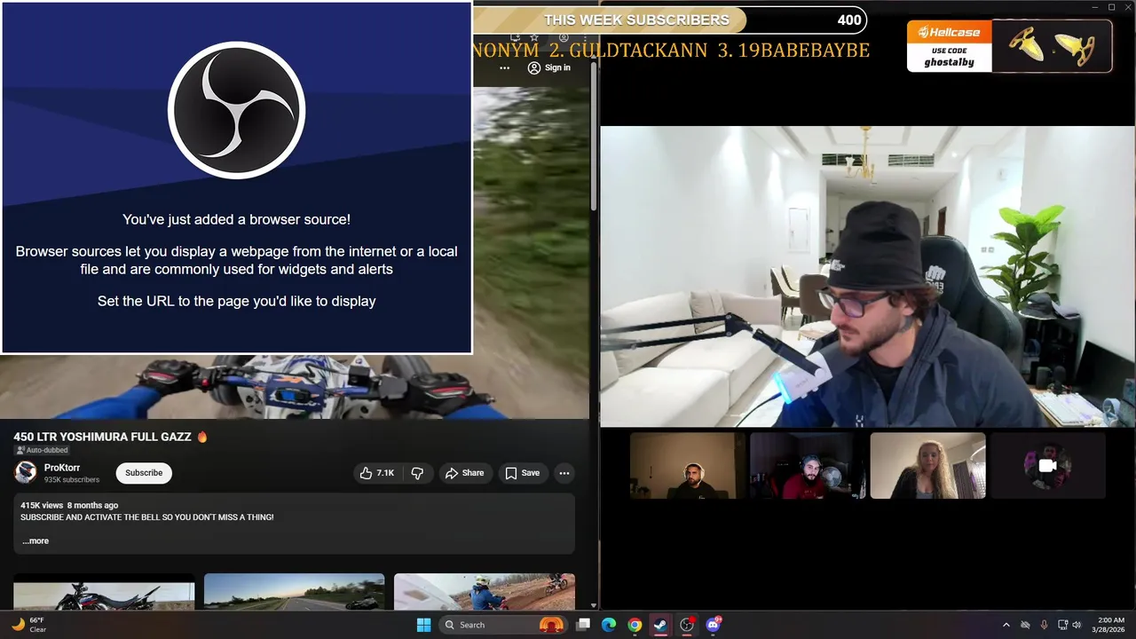Open the highway road suggested video thumbnail

[x=294, y=592]
